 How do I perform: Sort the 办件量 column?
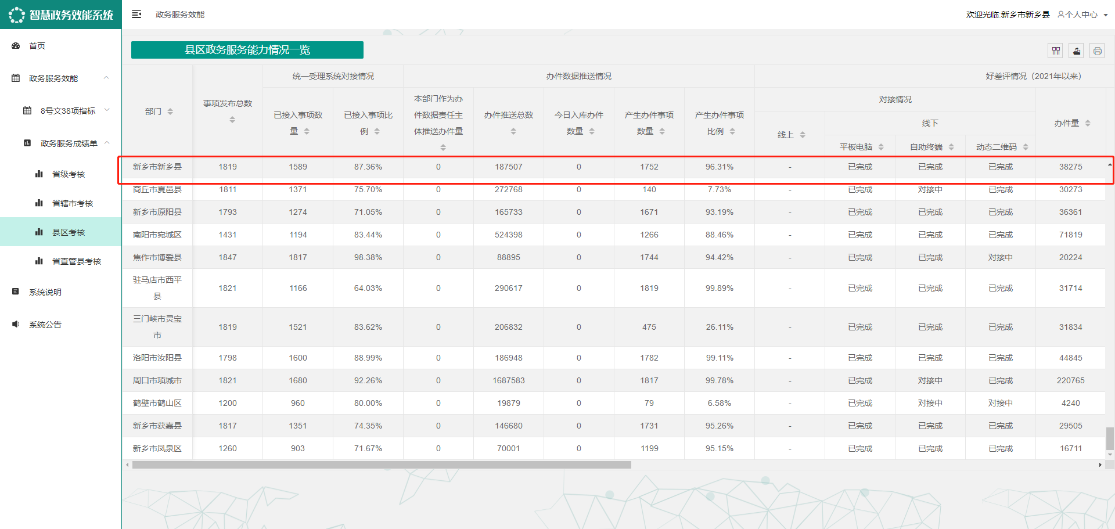click(x=1088, y=123)
